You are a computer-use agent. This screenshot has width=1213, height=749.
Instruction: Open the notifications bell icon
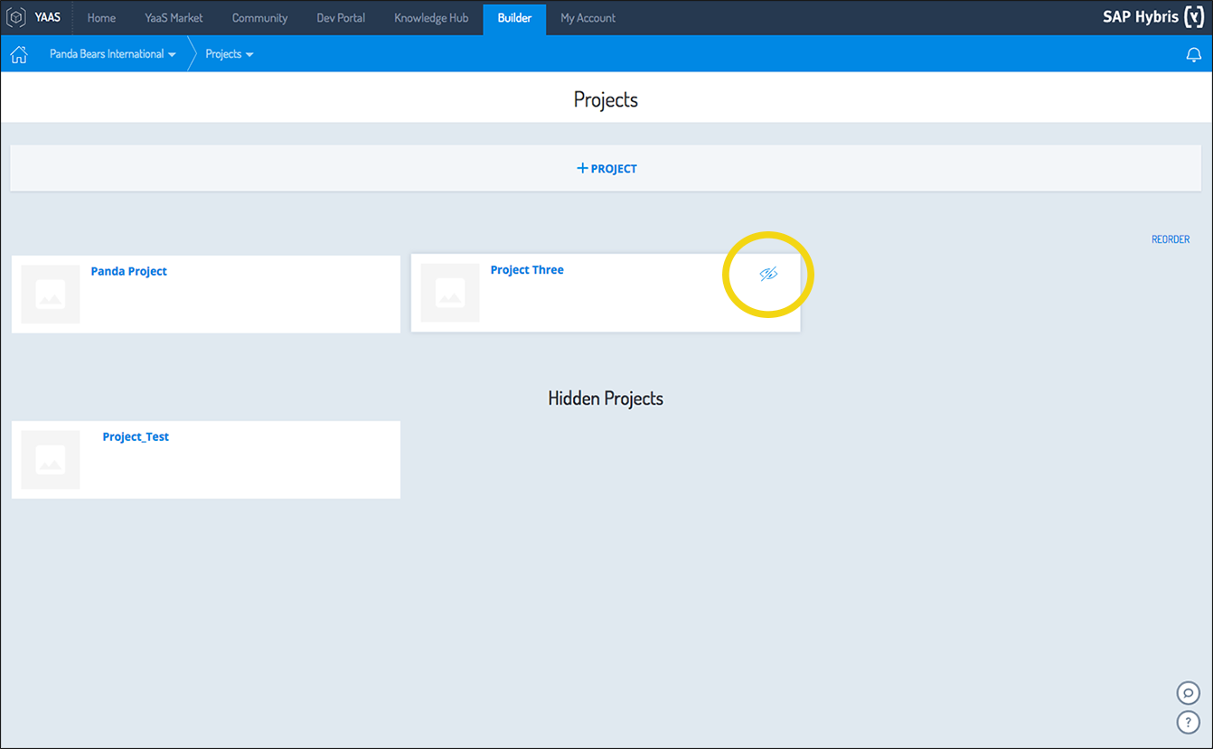(x=1193, y=55)
